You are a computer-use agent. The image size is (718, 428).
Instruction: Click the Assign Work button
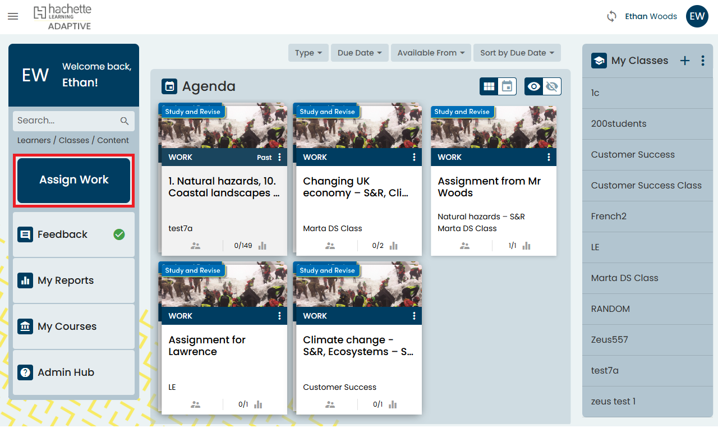(74, 180)
